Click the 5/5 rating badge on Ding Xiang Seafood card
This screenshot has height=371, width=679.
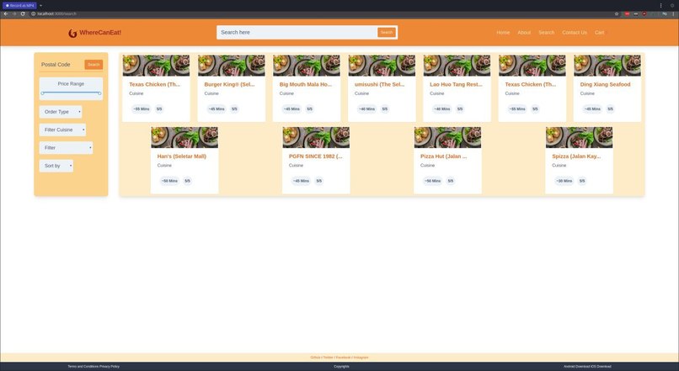coord(610,109)
